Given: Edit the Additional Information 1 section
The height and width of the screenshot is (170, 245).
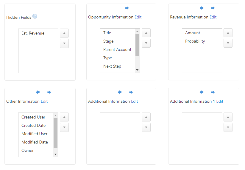Looking at the screenshot, I should coord(220,101).
